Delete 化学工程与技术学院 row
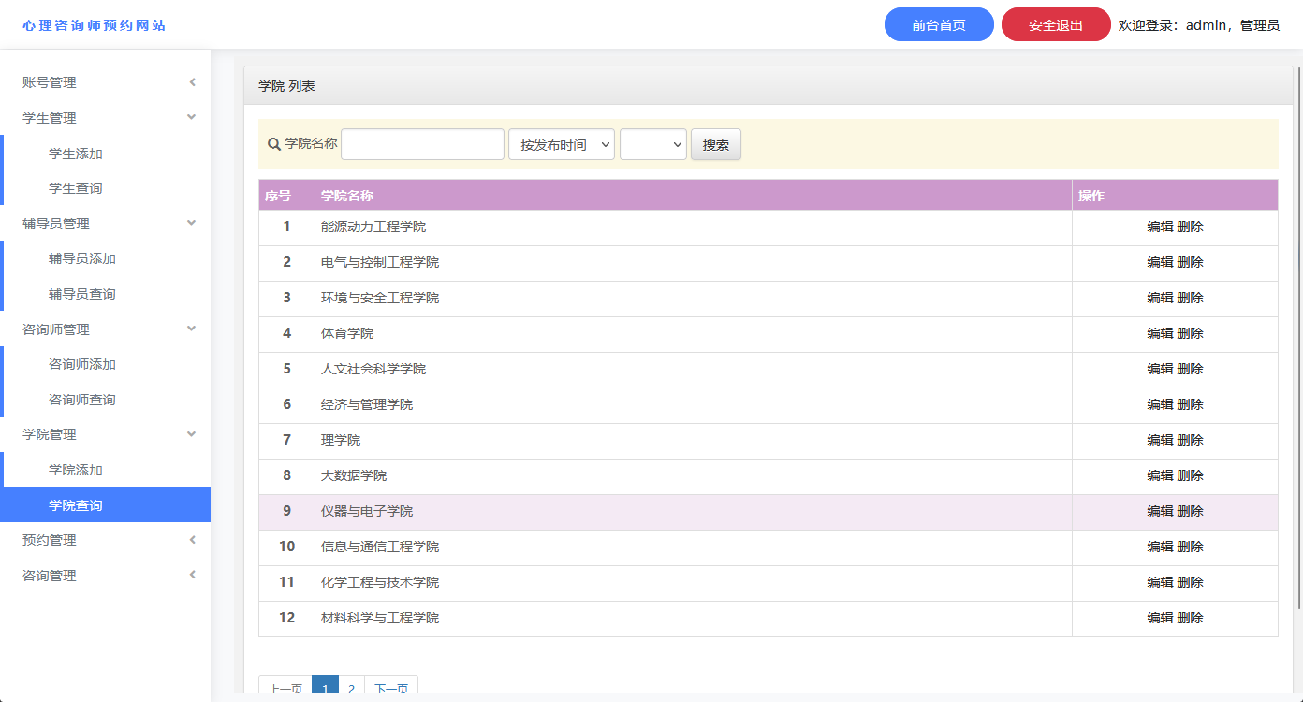 point(1190,582)
